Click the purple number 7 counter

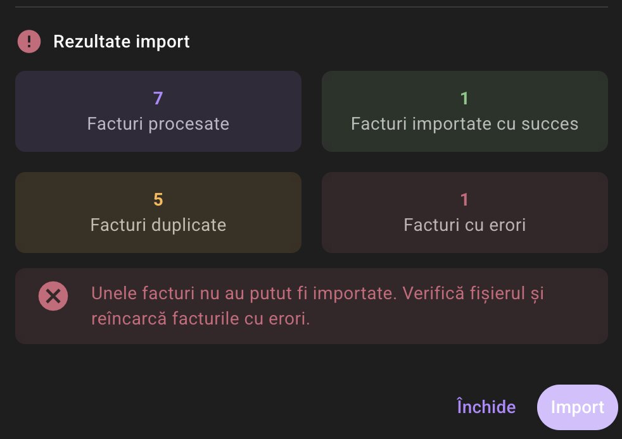157,97
